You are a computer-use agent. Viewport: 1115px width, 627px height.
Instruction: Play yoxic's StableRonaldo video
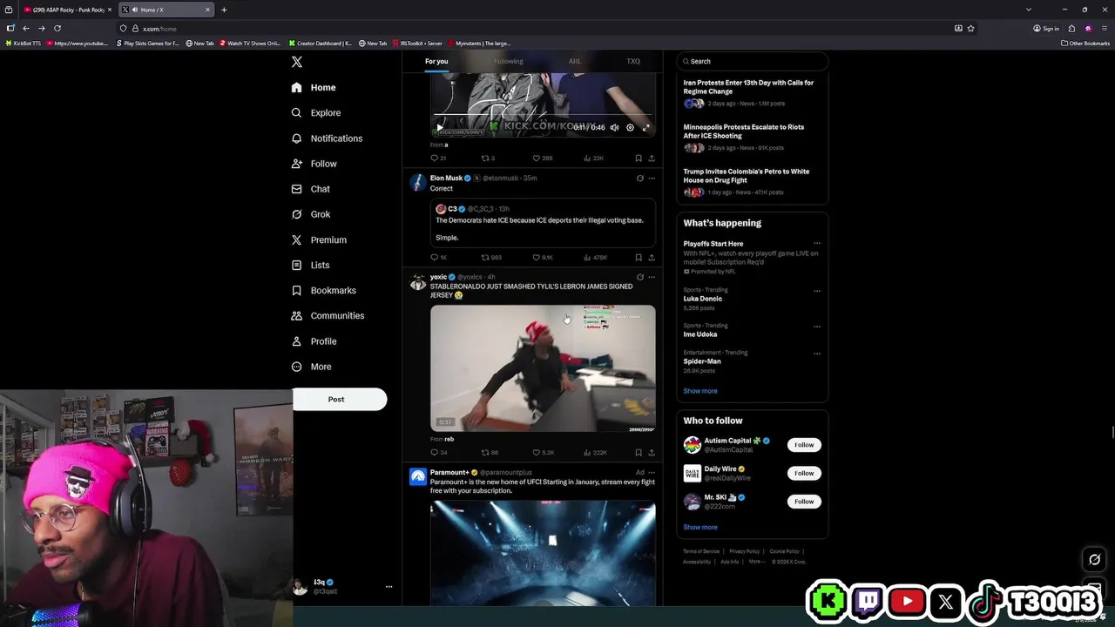pyautogui.click(x=543, y=367)
